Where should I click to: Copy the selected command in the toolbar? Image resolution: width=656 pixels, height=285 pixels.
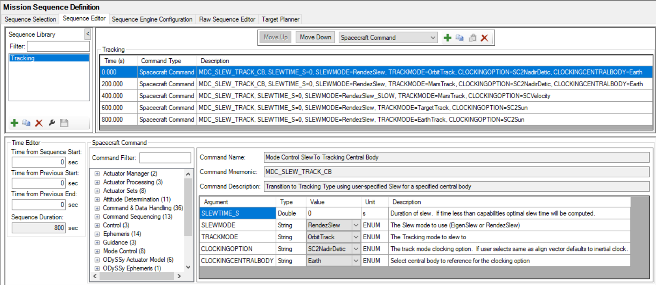[460, 38]
